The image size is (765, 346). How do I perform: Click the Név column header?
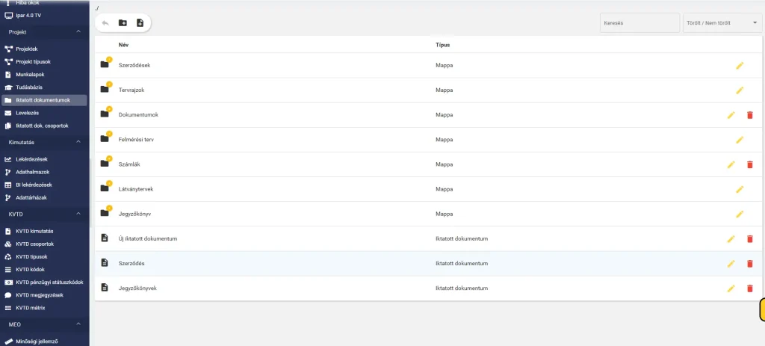[x=123, y=45]
